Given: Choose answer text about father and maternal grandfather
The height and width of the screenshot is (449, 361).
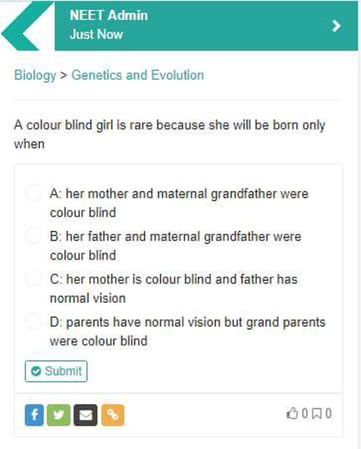Looking at the screenshot, I should (x=176, y=246).
